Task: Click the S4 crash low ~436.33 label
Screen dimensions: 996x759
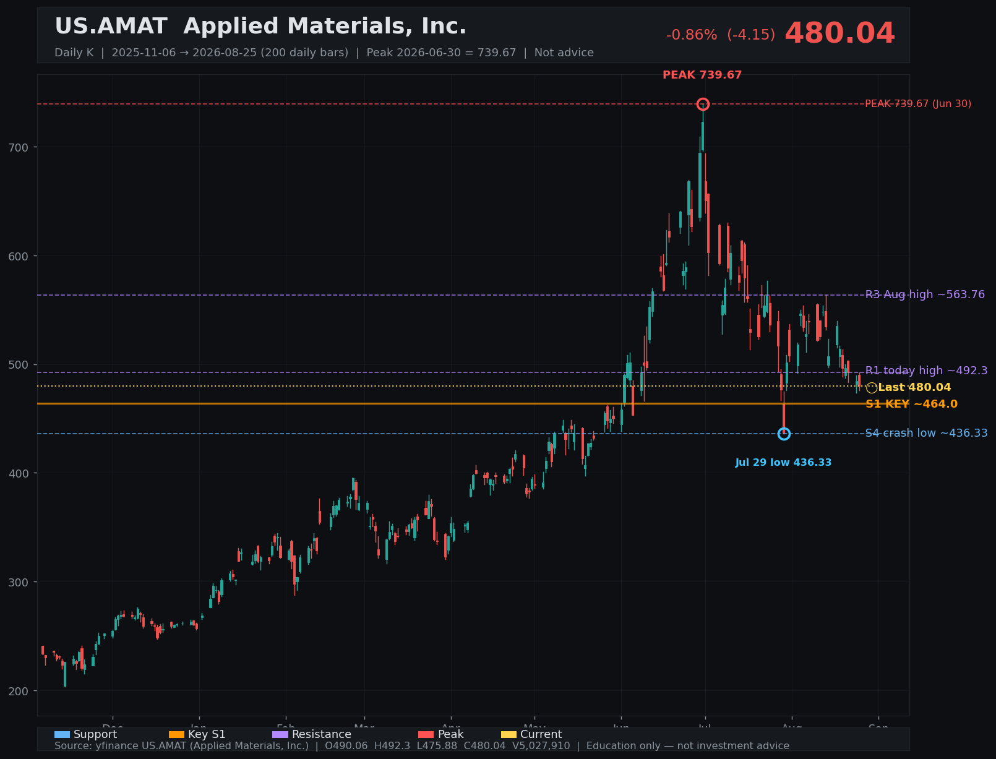Action: [926, 433]
